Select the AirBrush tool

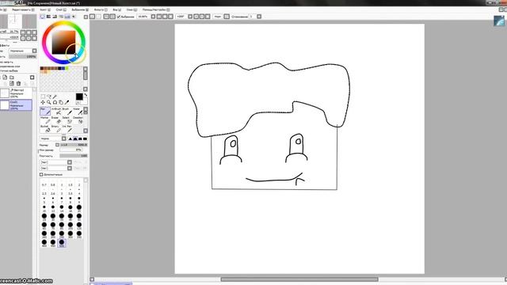pyautogui.click(x=56, y=111)
